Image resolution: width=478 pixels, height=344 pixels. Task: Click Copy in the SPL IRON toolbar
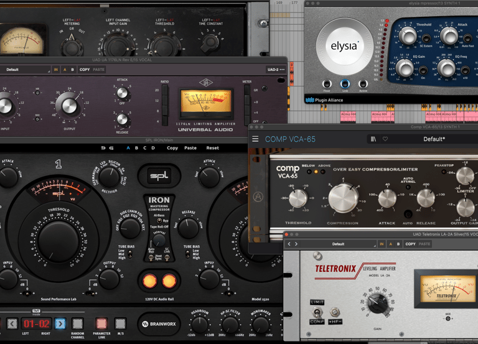coord(172,148)
